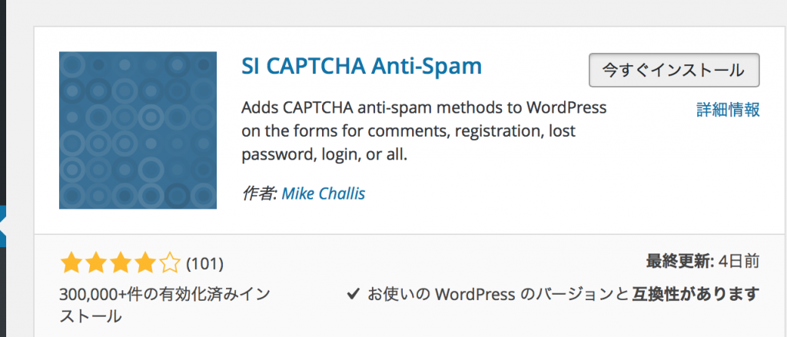Click the second gold rating star

pyautogui.click(x=95, y=265)
